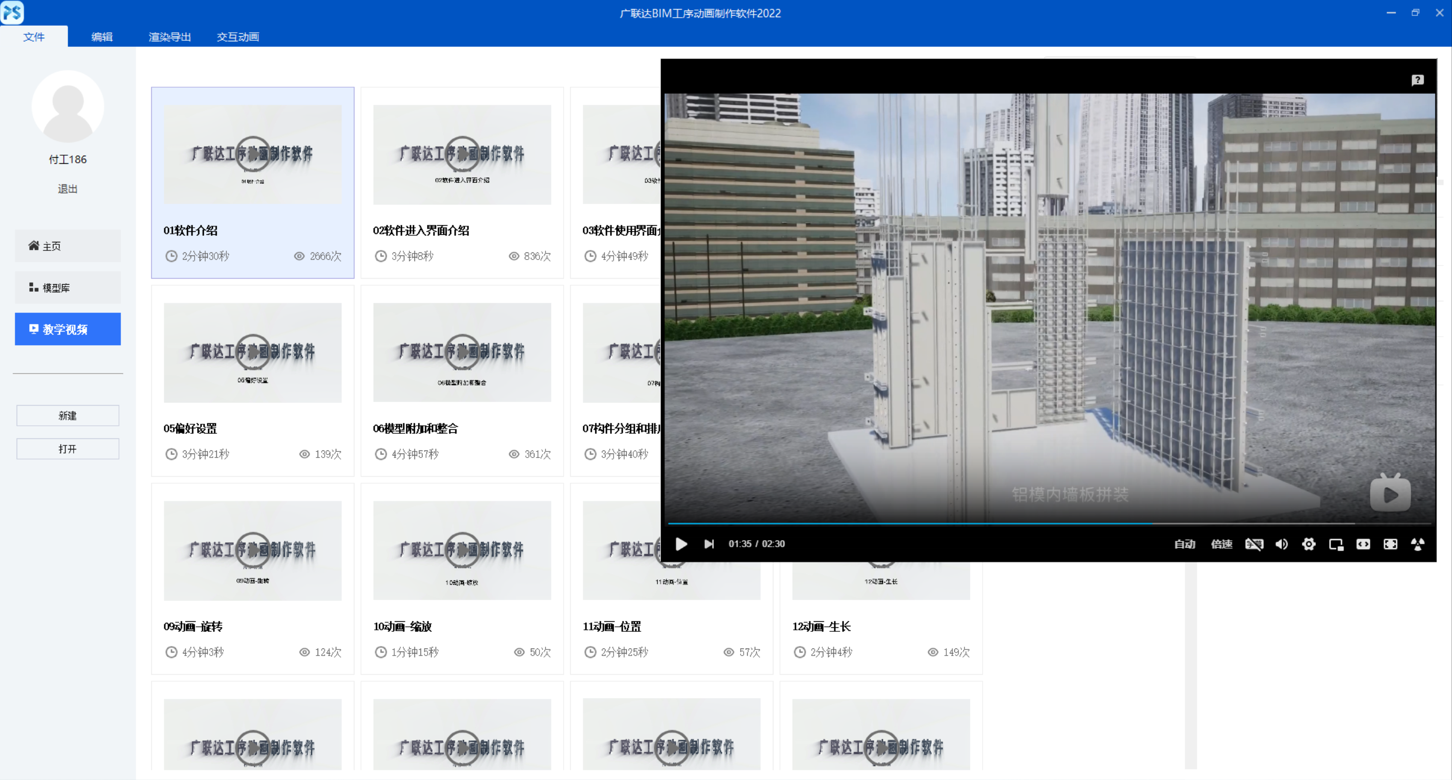The height and width of the screenshot is (780, 1452).
Task: Select 教学视频 in sidebar
Action: pos(68,329)
